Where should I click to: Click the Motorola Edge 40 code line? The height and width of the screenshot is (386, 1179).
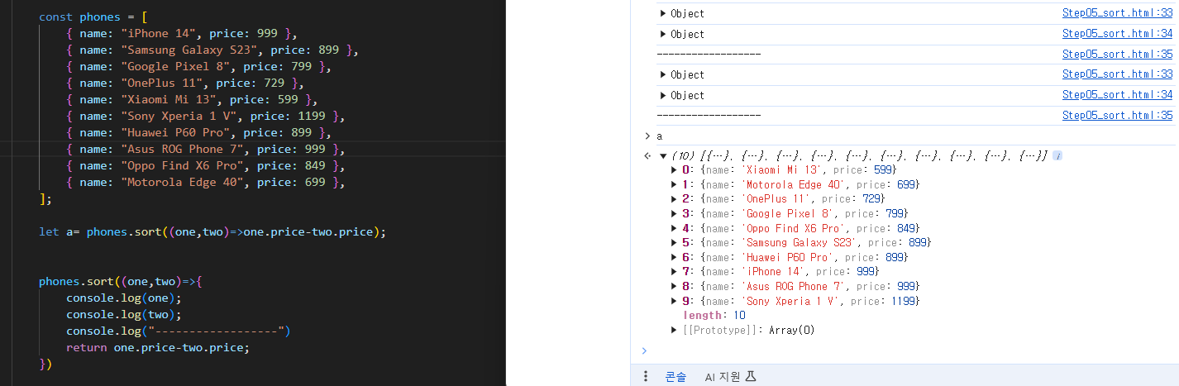click(205, 182)
